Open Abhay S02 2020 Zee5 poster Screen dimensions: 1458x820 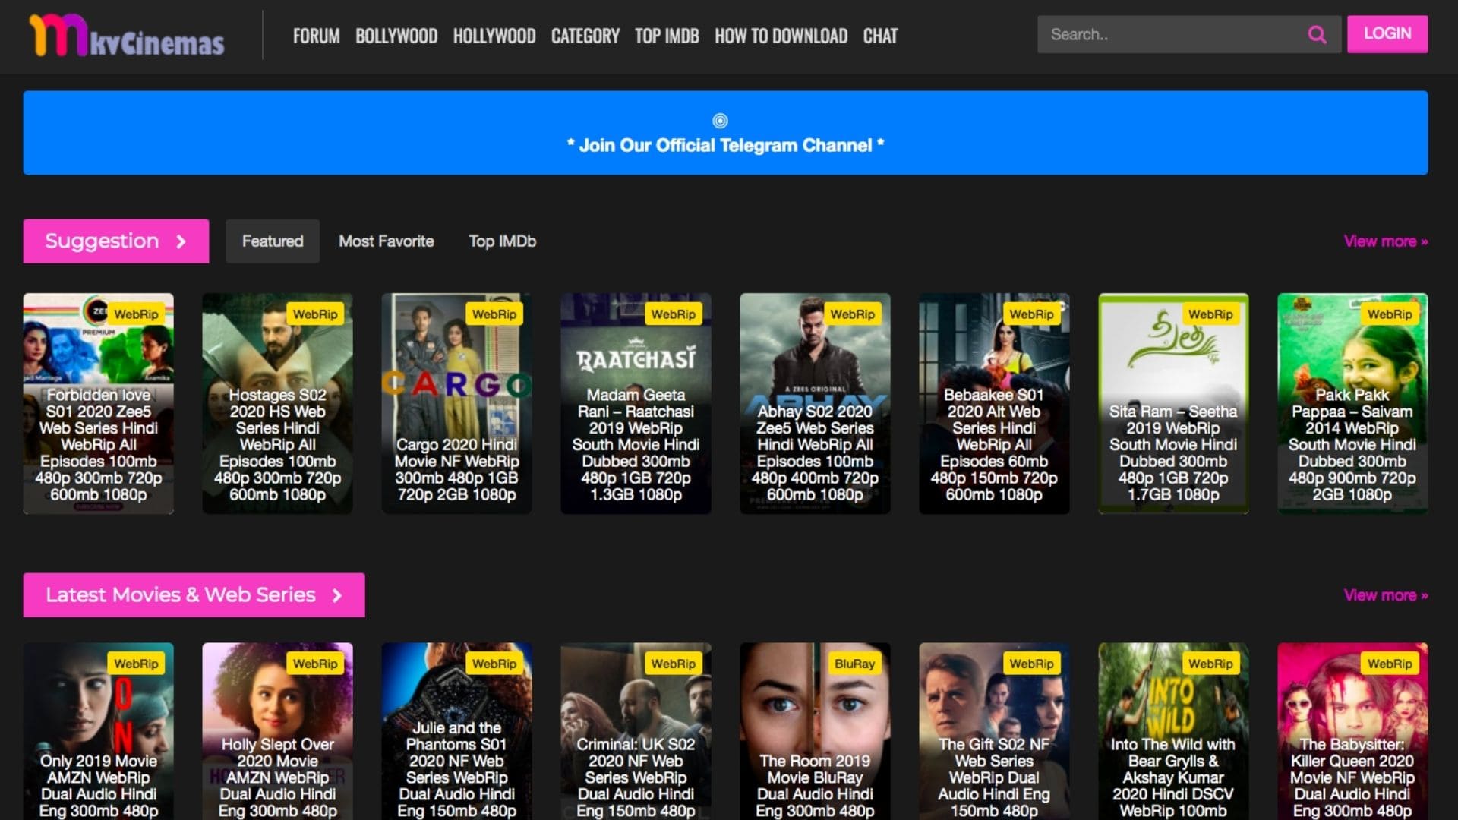click(x=815, y=404)
